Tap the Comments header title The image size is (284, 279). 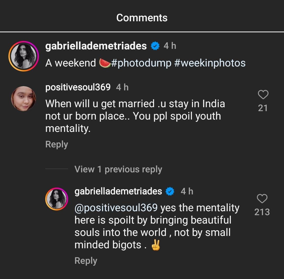click(x=142, y=18)
